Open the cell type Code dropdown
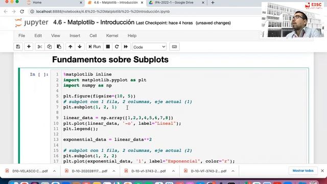The height and width of the screenshot is (184, 327). (149, 47)
